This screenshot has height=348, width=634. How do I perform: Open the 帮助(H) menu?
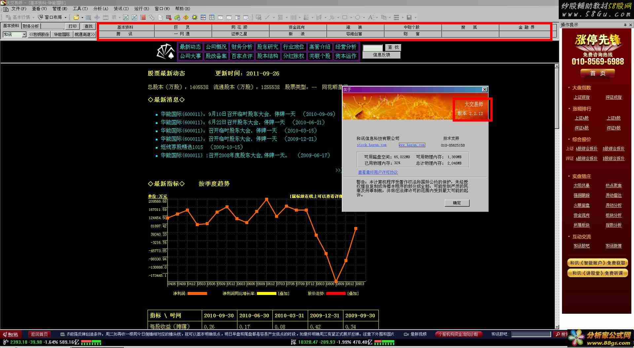(x=183, y=9)
